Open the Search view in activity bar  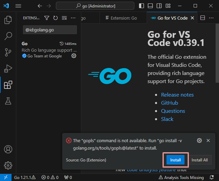coord(8,36)
